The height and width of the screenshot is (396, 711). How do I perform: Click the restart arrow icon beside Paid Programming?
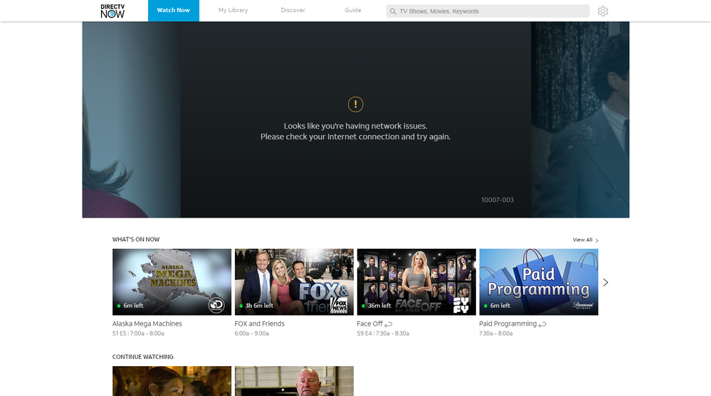[x=542, y=324]
